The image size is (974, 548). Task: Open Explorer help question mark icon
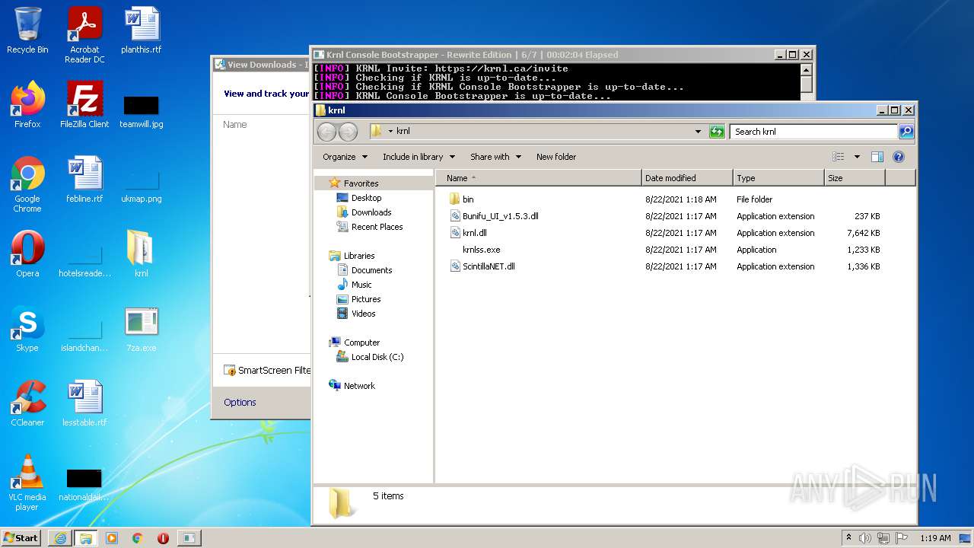tap(898, 157)
